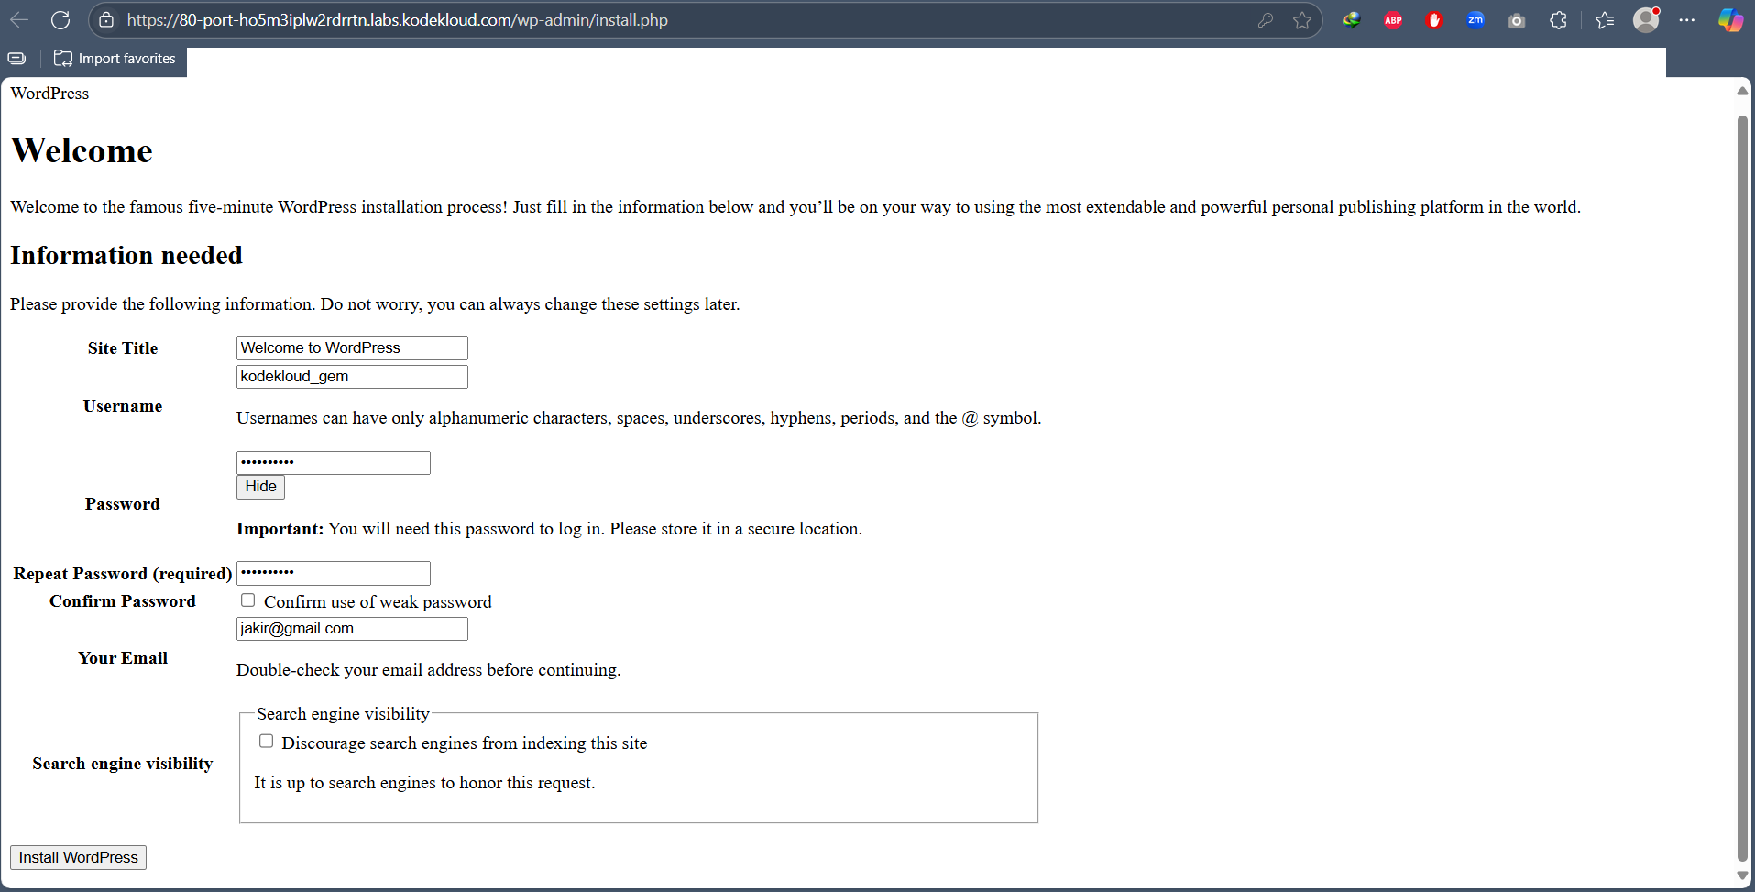Go back with the browser back arrow
This screenshot has width=1755, height=892.
pos(19,19)
